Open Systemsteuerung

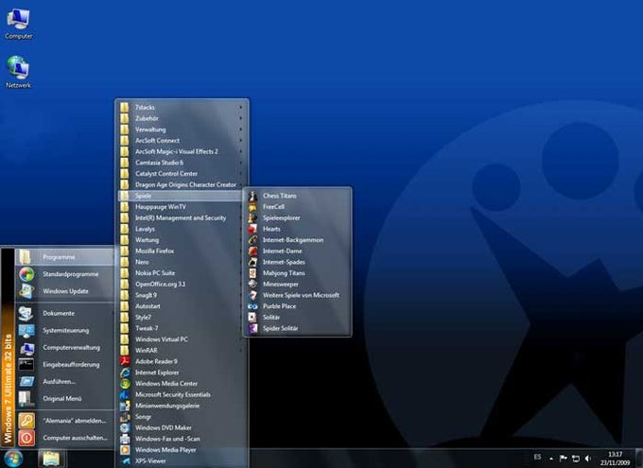point(65,330)
